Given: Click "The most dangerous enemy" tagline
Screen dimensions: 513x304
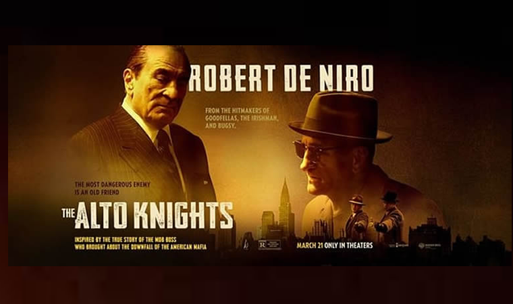Looking at the screenshot, I should [x=113, y=188].
